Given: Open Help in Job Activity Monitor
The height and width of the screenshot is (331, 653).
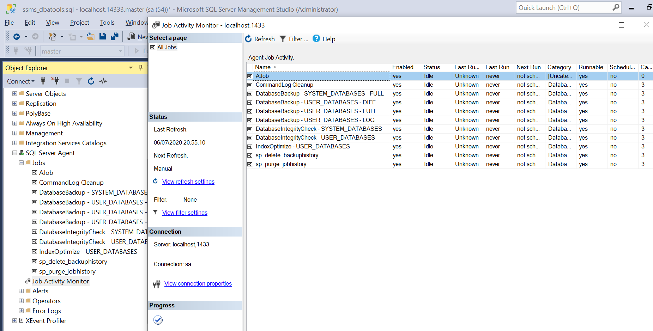Looking at the screenshot, I should pos(324,39).
